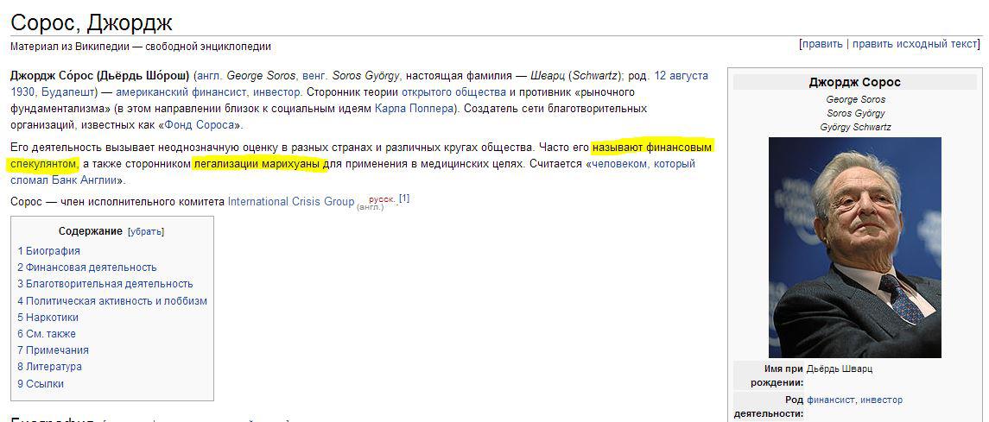Click the George Soros infobox photo
Image resolution: width=989 pixels, height=422 pixels.
tap(854, 248)
